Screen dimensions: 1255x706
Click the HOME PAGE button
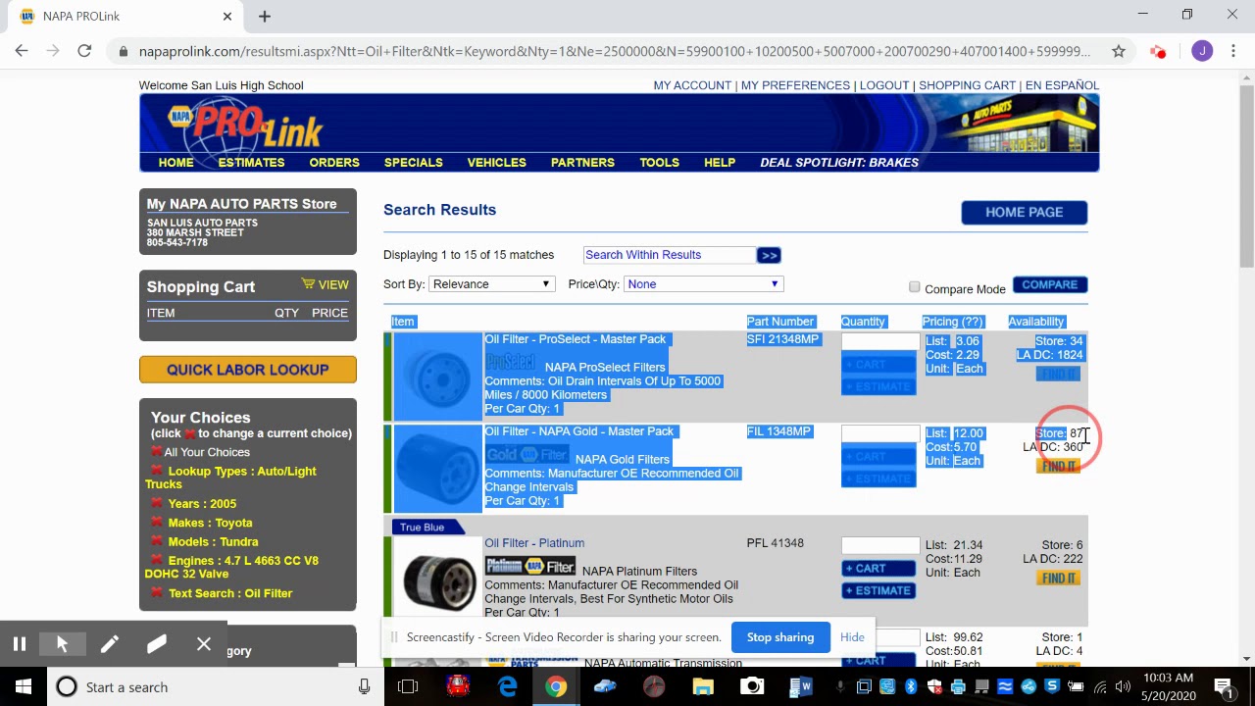(1024, 212)
